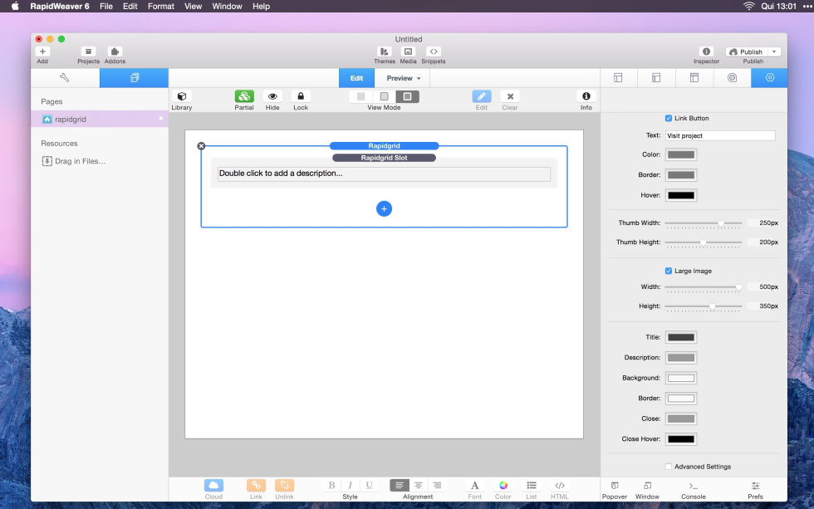814x509 pixels.
Task: Click the description text placeholder field
Action: tap(384, 174)
